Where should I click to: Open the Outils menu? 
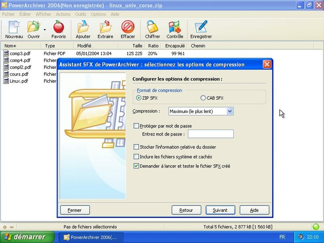click(81, 14)
